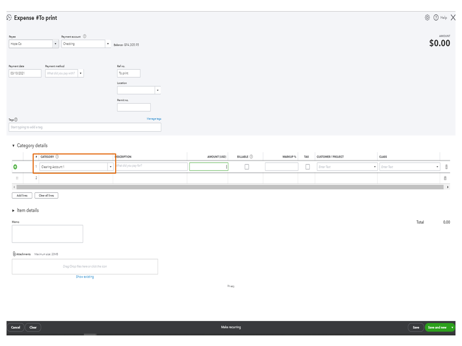Open the Class dropdown on line 1
Viewport: 462px width, 346px height.
437,167
